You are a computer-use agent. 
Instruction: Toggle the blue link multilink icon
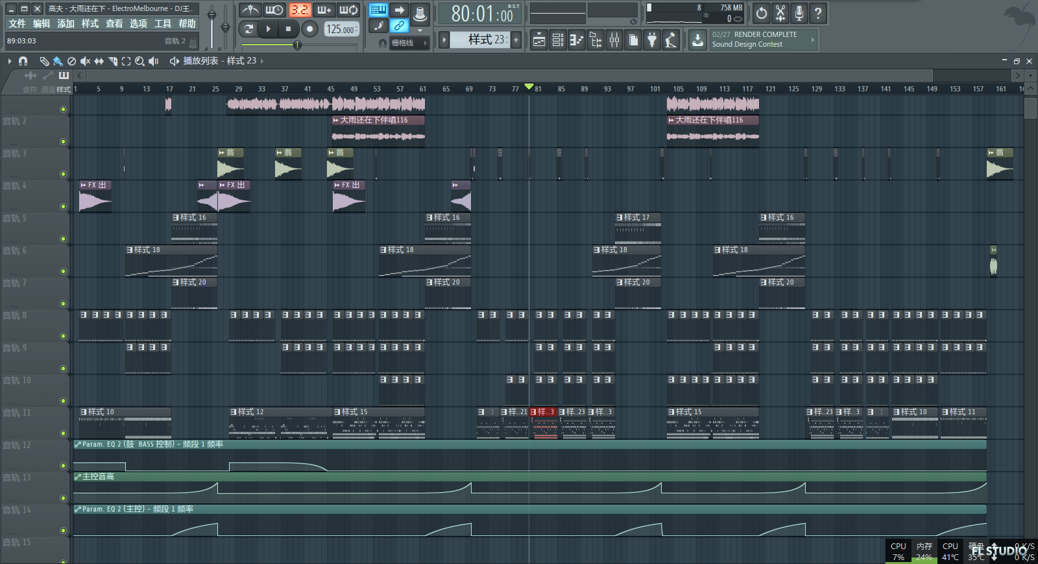399,26
